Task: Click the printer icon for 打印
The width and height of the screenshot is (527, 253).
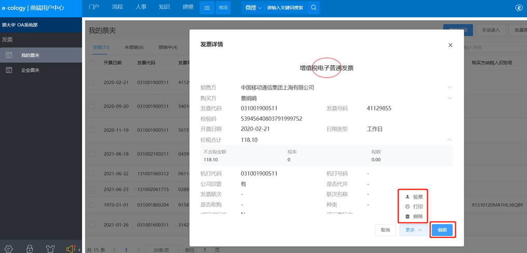Action: point(408,207)
